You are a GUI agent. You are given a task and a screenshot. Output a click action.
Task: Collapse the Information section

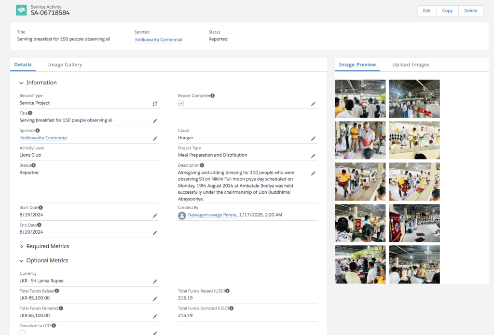pyautogui.click(x=21, y=83)
